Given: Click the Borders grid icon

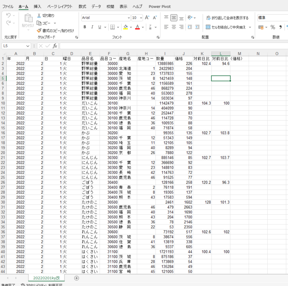Looking at the screenshot, I should tap(112, 27).
